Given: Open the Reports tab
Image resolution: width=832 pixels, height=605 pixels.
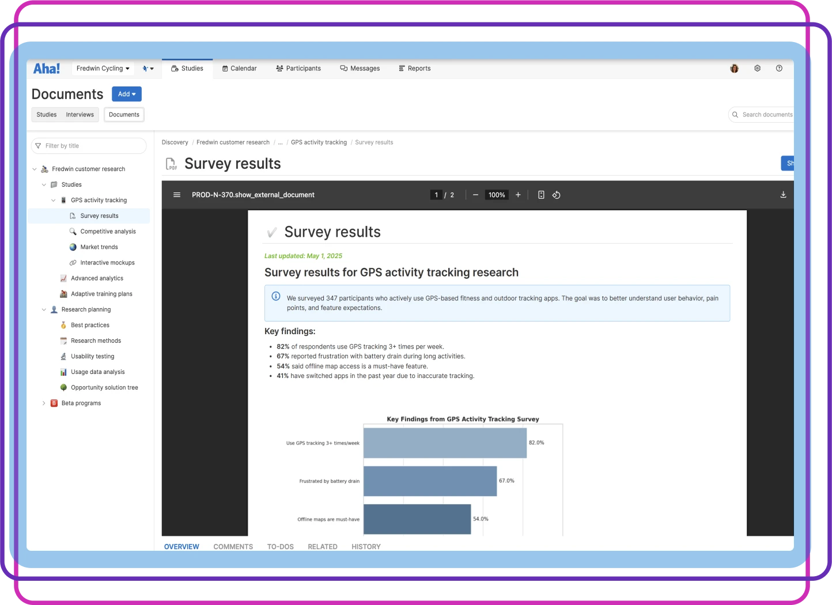Looking at the screenshot, I should pos(415,69).
